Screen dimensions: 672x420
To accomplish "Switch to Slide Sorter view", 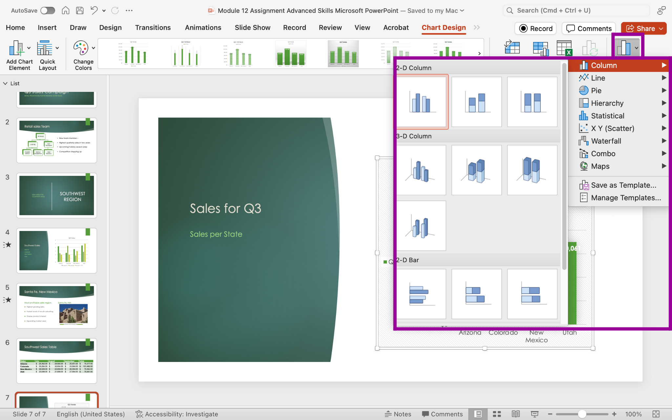I will click(497, 414).
